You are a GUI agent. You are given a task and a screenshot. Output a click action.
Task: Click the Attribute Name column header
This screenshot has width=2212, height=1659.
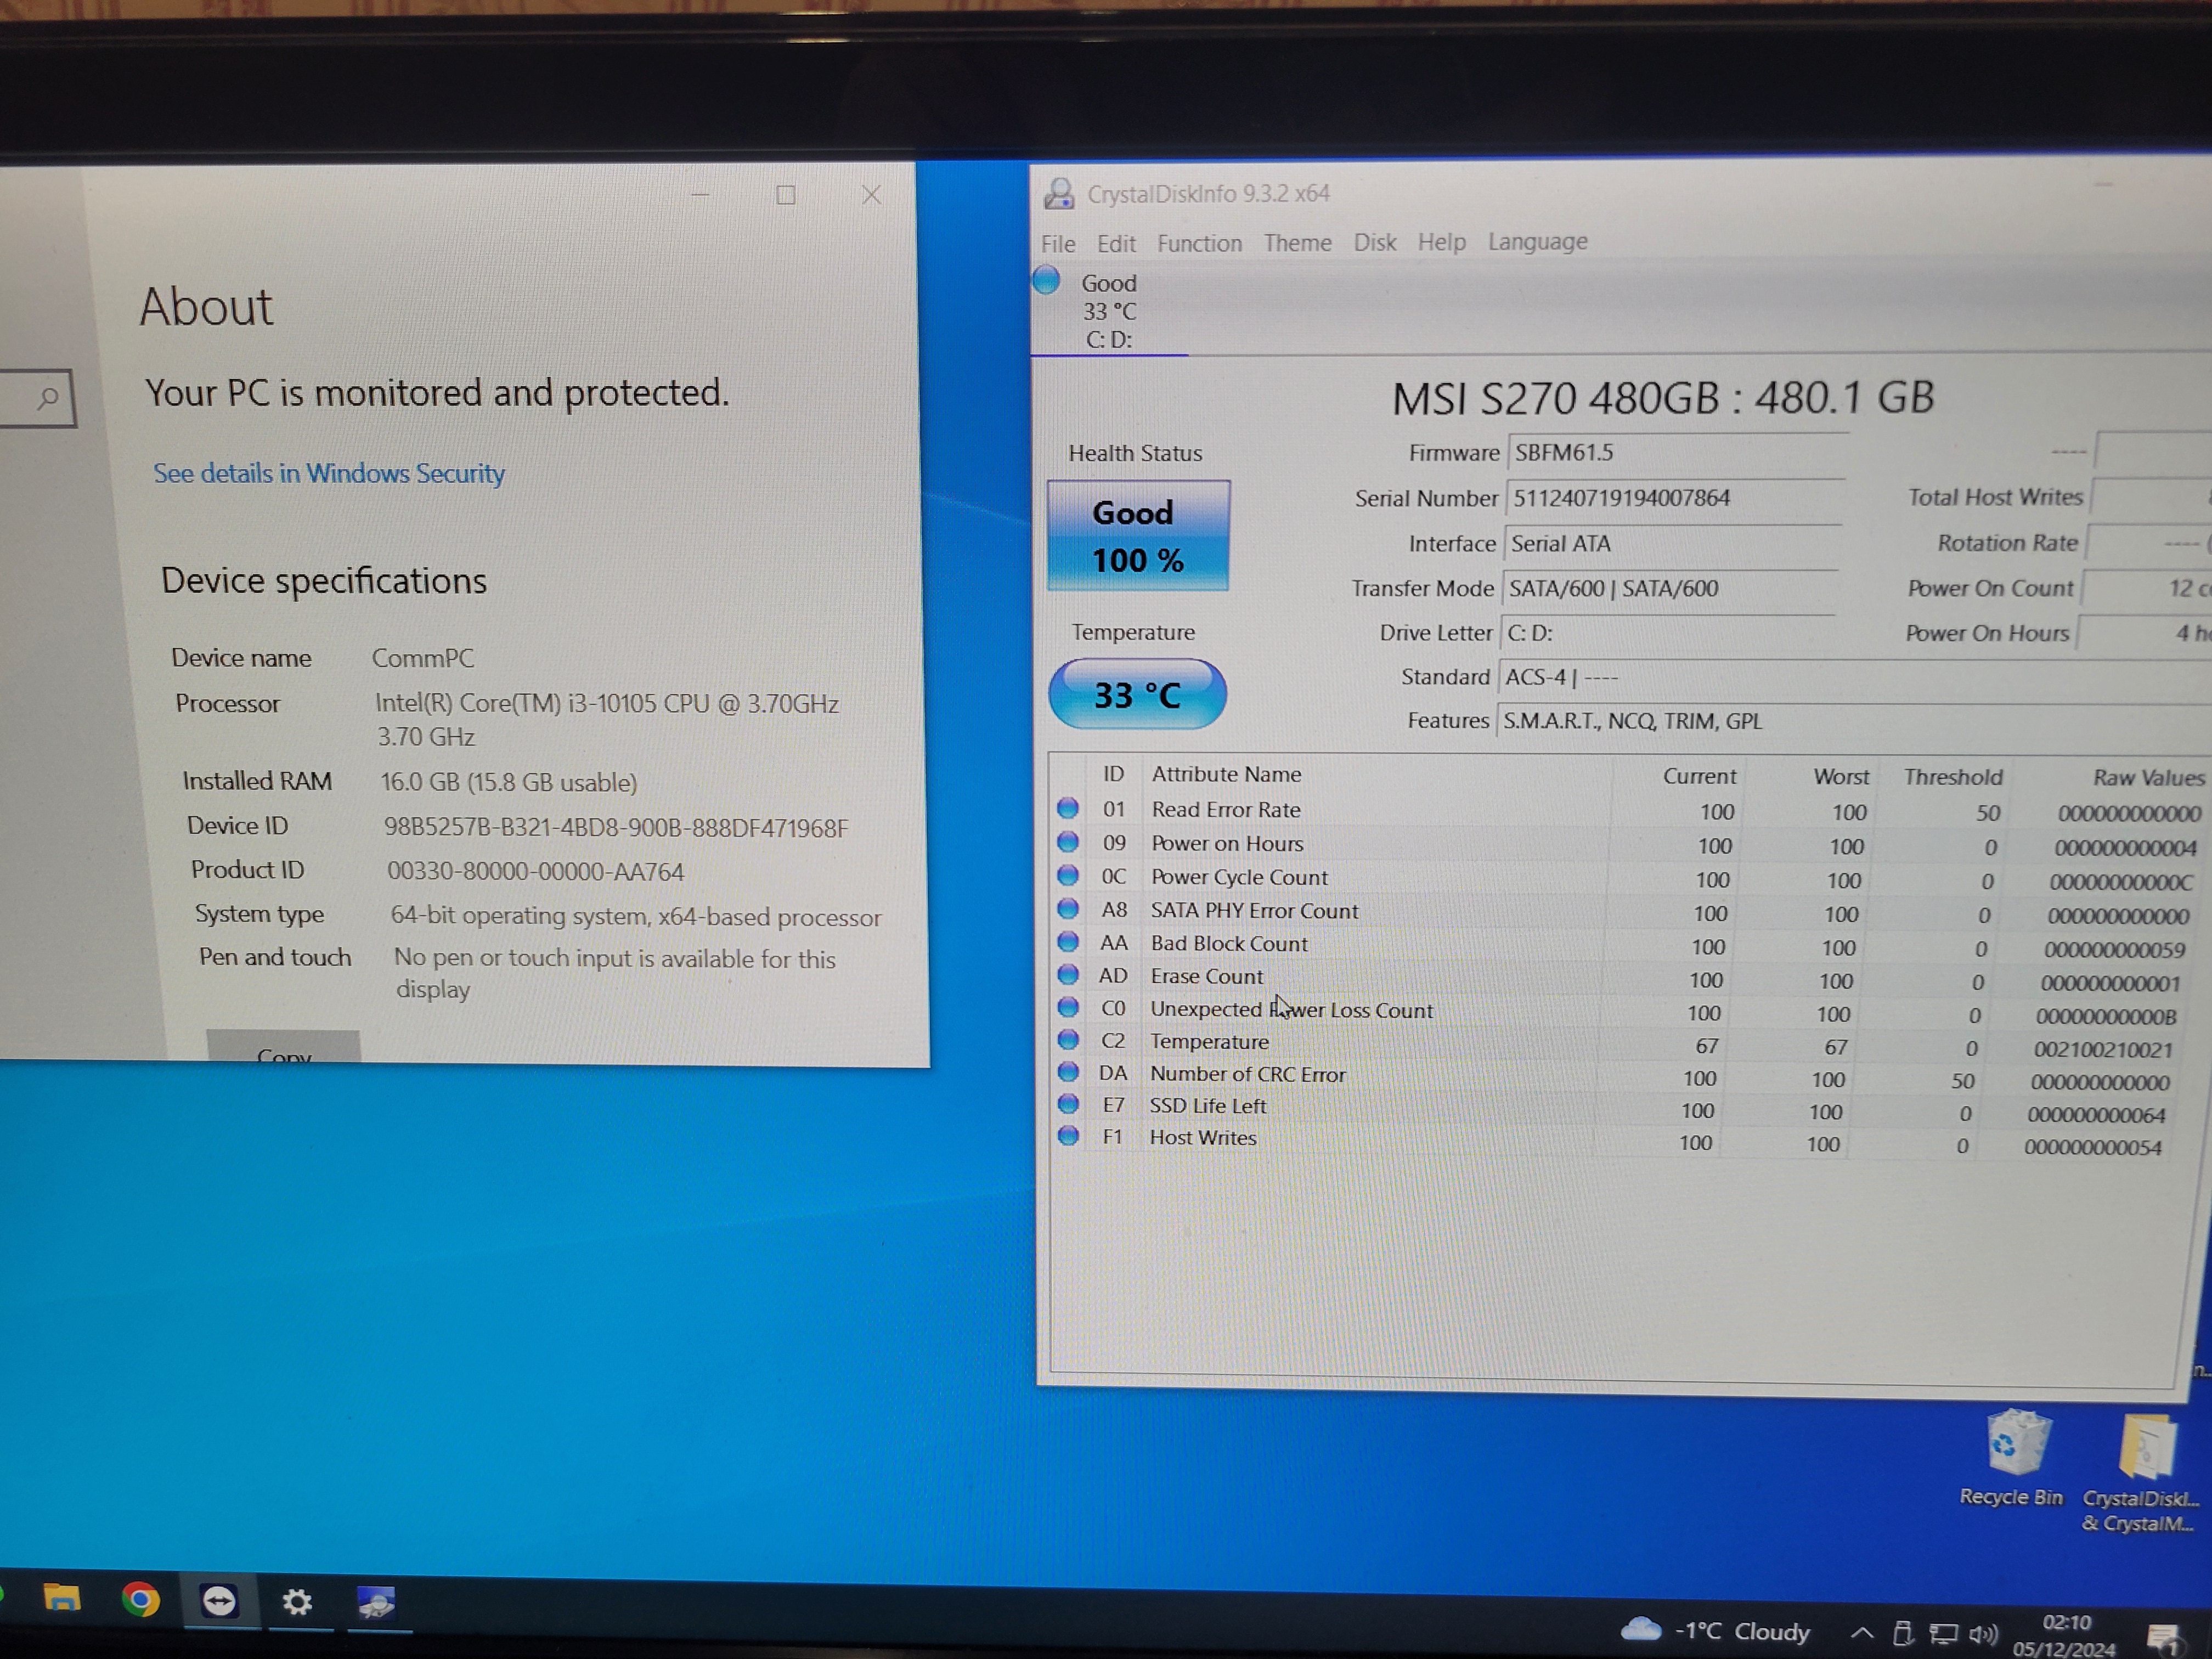tap(1226, 774)
